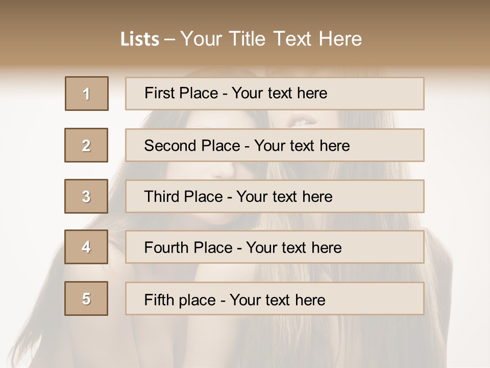Click empty right end of Second Place bar
The image size is (490, 368).
[393, 146]
